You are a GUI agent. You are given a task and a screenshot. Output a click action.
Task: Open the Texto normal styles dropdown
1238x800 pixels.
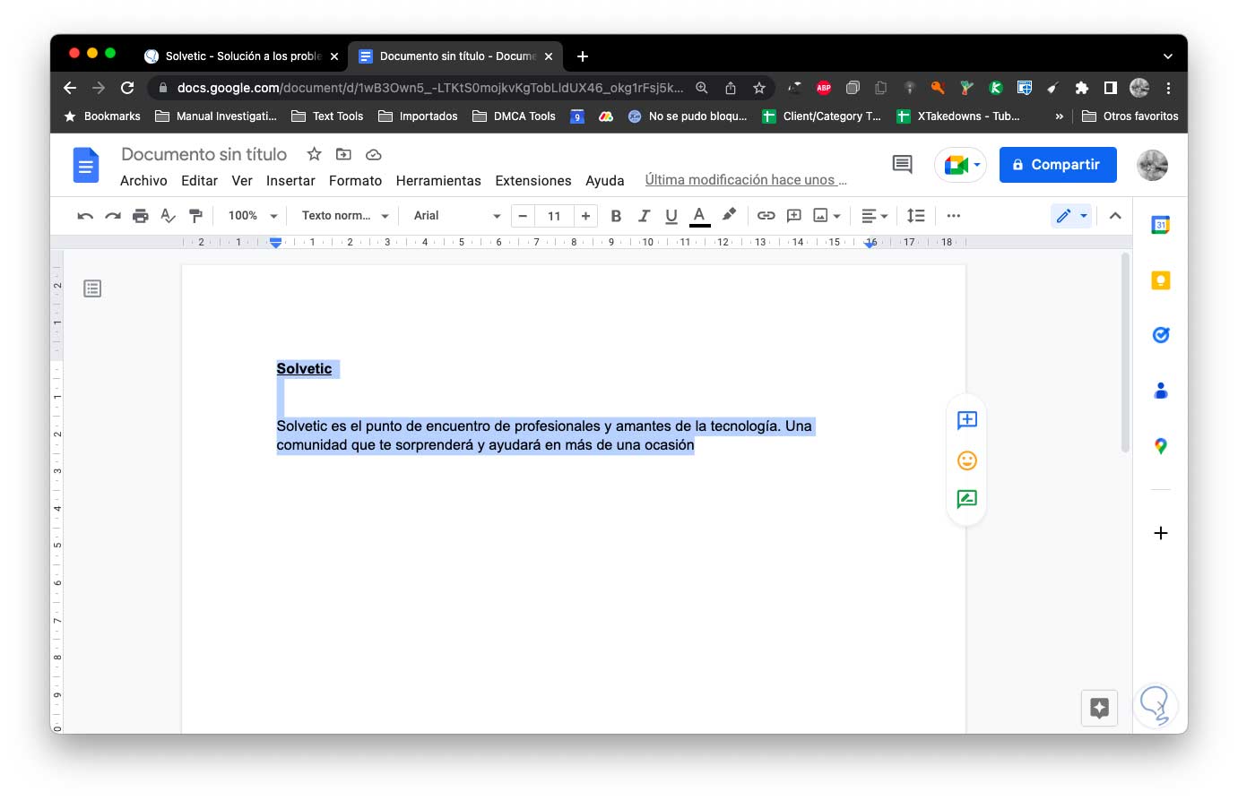pos(345,216)
